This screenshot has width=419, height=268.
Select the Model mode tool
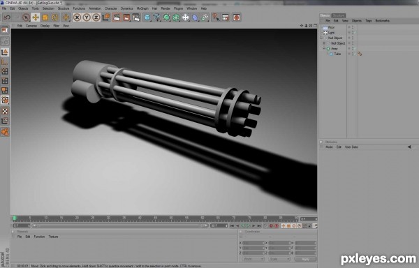tap(5, 52)
